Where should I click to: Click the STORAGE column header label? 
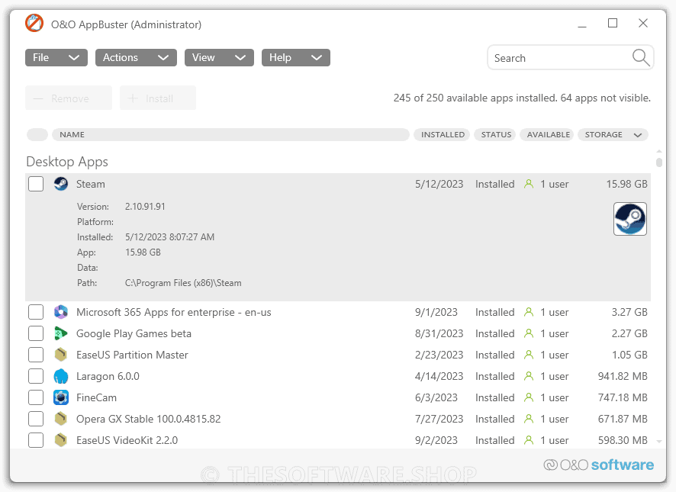coord(604,134)
